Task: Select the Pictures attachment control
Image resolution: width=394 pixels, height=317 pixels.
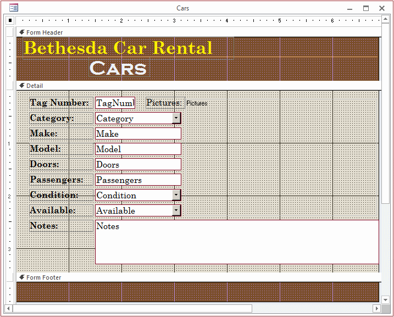Action: (x=281, y=157)
